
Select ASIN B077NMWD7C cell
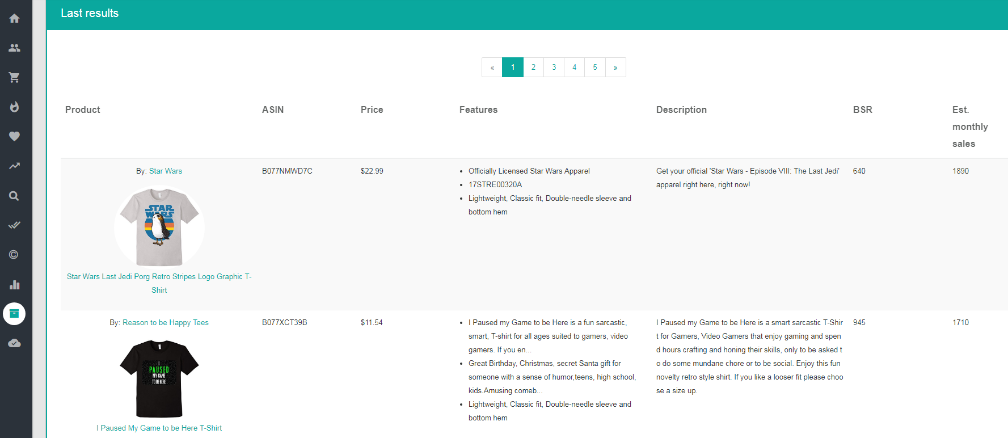tap(287, 171)
